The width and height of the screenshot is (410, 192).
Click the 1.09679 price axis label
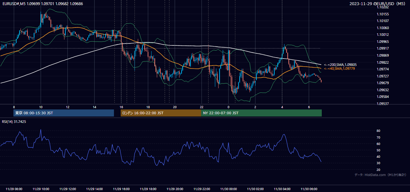[383, 83]
